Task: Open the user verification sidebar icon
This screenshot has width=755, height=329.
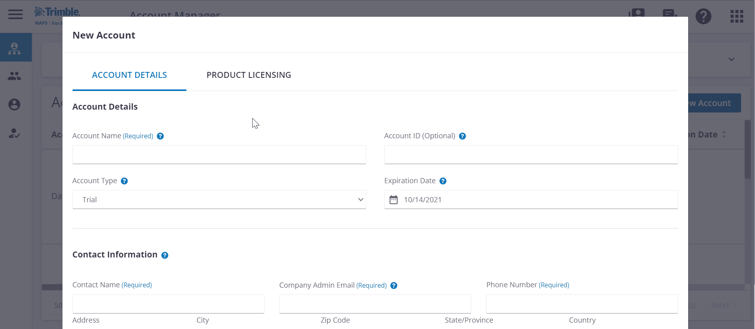Action: (15, 133)
